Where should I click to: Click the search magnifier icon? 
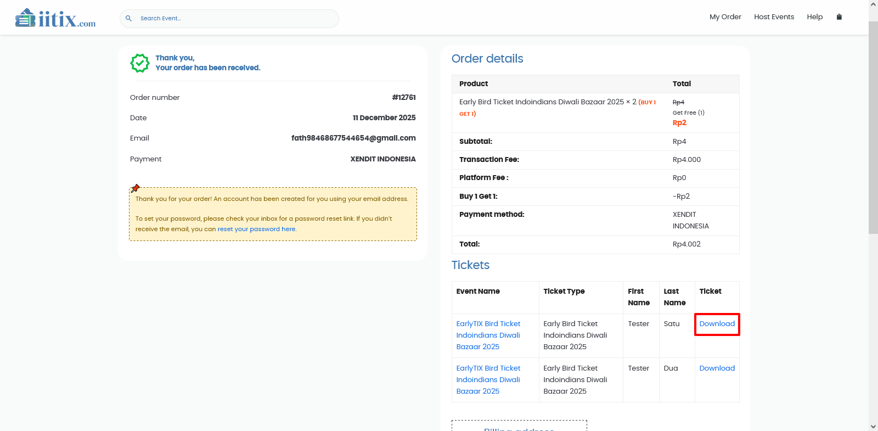128,18
